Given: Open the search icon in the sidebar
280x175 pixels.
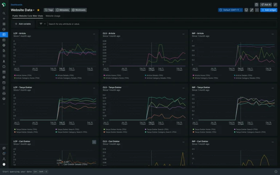Looking at the screenshot, I should point(4,13).
